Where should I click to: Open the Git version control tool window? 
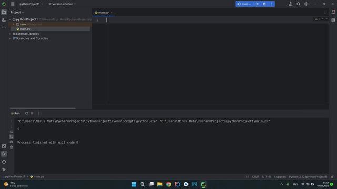[4, 170]
